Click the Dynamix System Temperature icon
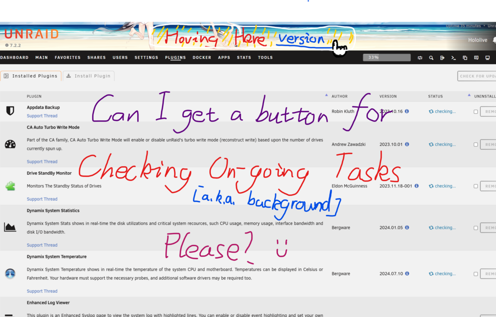The height and width of the screenshot is (317, 496). coord(10,273)
